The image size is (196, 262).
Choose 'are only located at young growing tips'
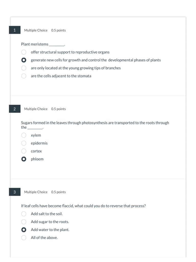click(24, 68)
